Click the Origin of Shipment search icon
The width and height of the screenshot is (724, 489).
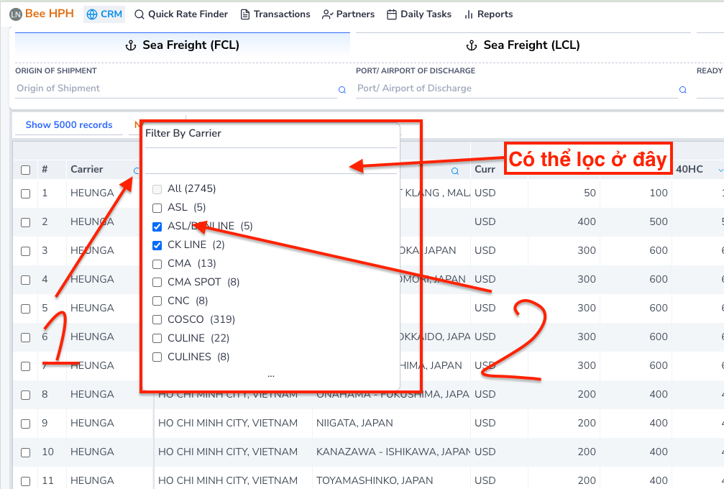tap(342, 90)
